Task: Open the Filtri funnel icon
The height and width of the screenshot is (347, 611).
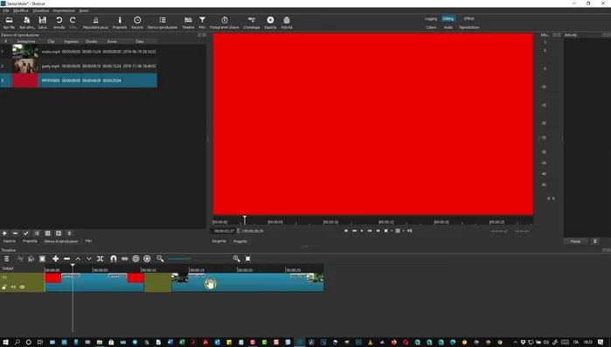Action: tap(202, 23)
